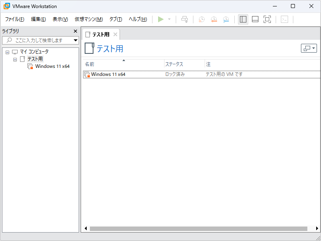Click テスト用 folder icon in tree
This screenshot has width=321, height=241.
22,59
